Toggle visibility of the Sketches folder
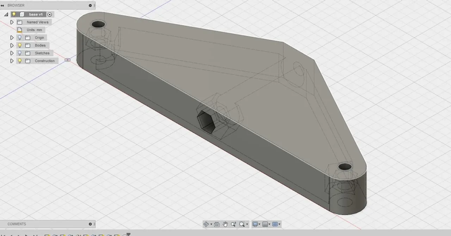This screenshot has height=236, width=451. point(19,53)
